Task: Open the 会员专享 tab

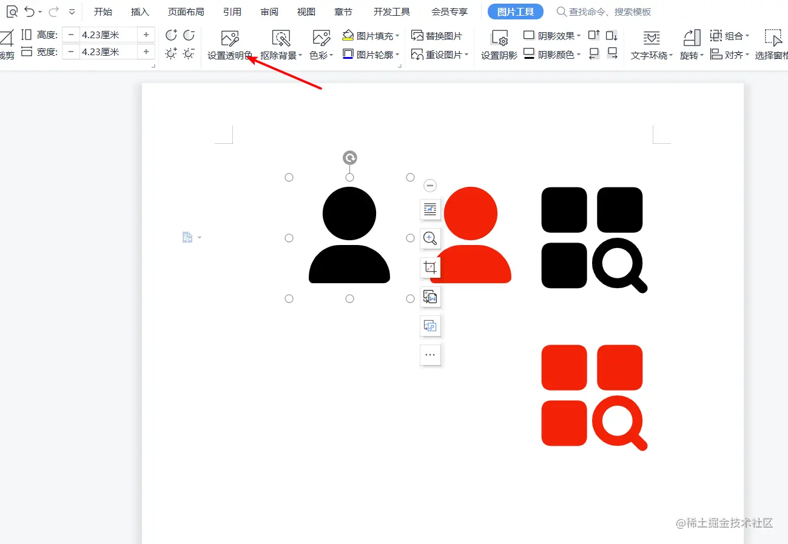Action: (x=450, y=12)
